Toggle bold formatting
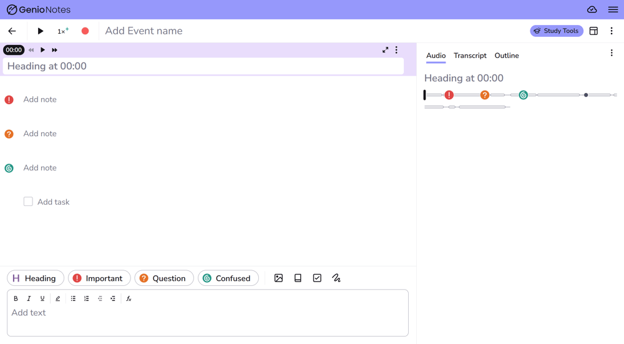 [16, 298]
